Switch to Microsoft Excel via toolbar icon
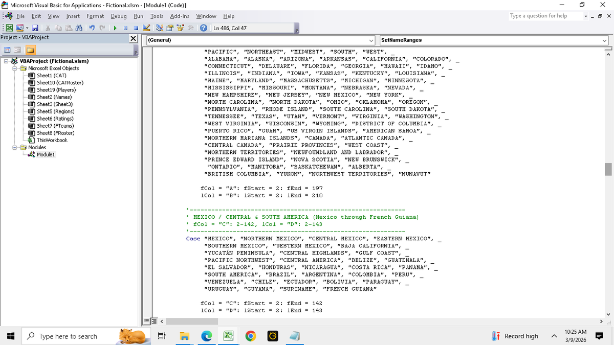The width and height of the screenshot is (614, 345). point(8,28)
